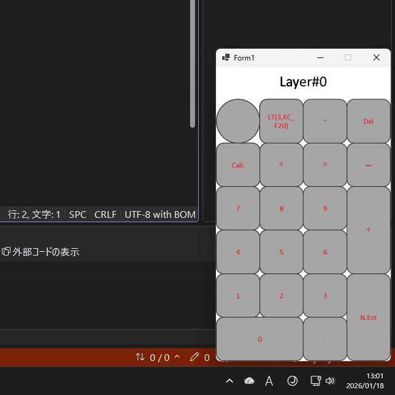Click the UTF-8 with BOM encoding indicator
Image resolution: width=395 pixels, height=395 pixels.
pyautogui.click(x=160, y=215)
